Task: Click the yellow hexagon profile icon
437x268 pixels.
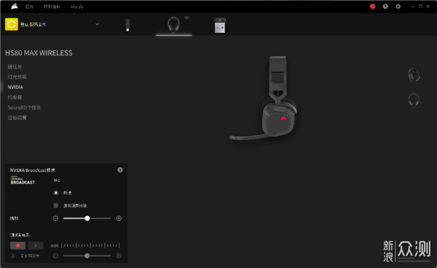Action: pos(12,24)
